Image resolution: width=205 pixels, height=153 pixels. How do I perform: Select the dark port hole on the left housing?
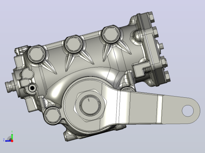click(32, 88)
